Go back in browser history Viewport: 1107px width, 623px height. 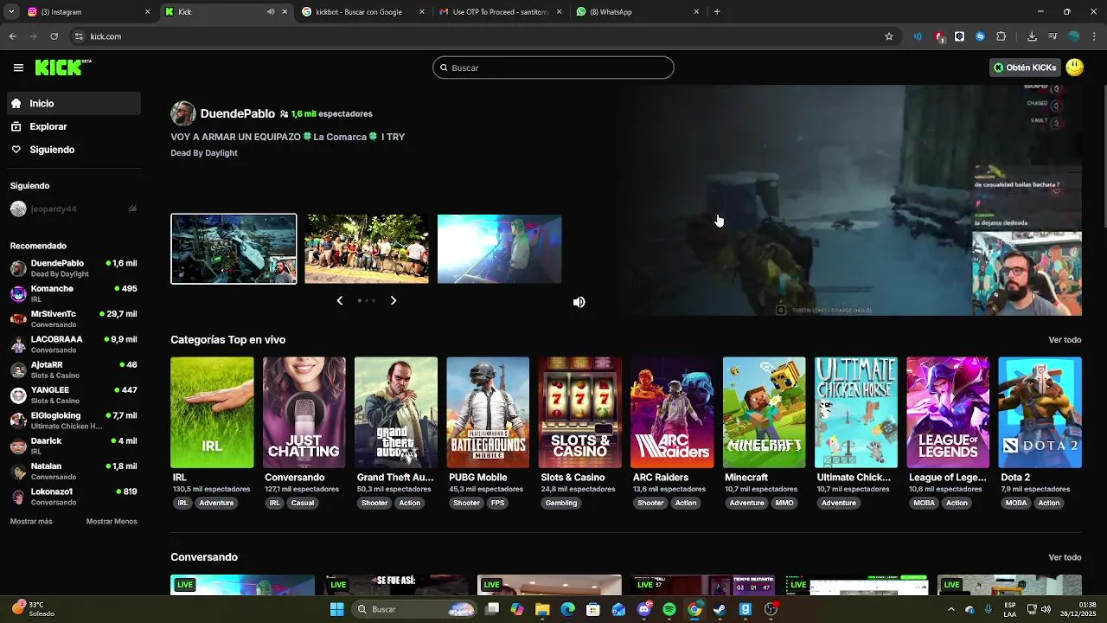point(13,36)
